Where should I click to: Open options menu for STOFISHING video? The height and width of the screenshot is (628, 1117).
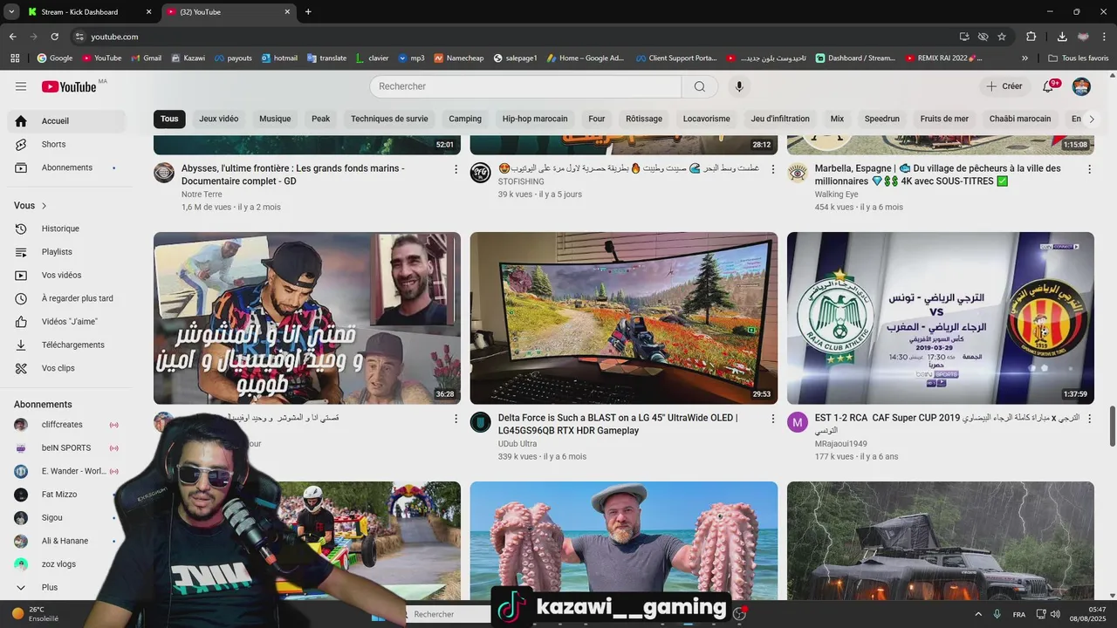[x=772, y=169]
